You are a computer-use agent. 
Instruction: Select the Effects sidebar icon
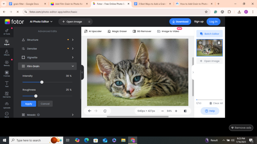click(x=7, y=52)
